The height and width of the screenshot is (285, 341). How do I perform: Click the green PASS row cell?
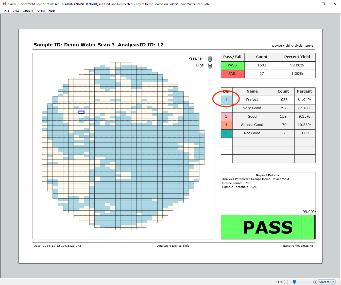pyautogui.click(x=232, y=65)
